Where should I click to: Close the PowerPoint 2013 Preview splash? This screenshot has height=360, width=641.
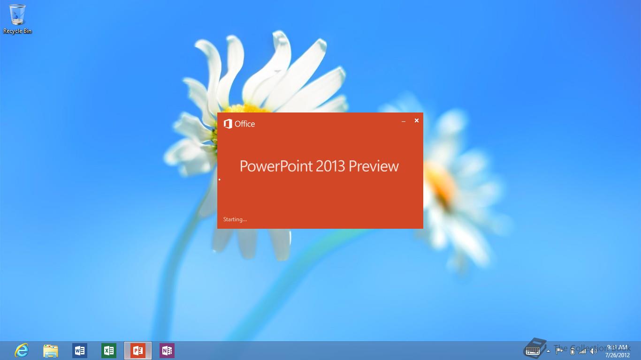(416, 120)
